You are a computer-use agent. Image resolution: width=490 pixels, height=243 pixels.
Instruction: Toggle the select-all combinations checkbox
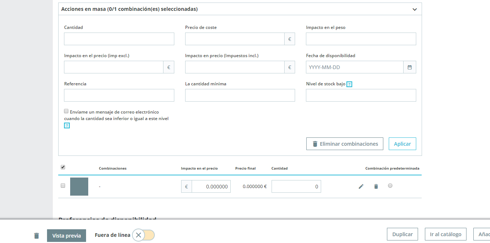click(x=63, y=167)
